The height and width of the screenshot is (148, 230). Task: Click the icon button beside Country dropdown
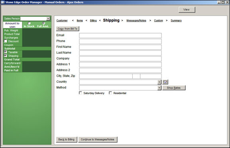point(165,82)
